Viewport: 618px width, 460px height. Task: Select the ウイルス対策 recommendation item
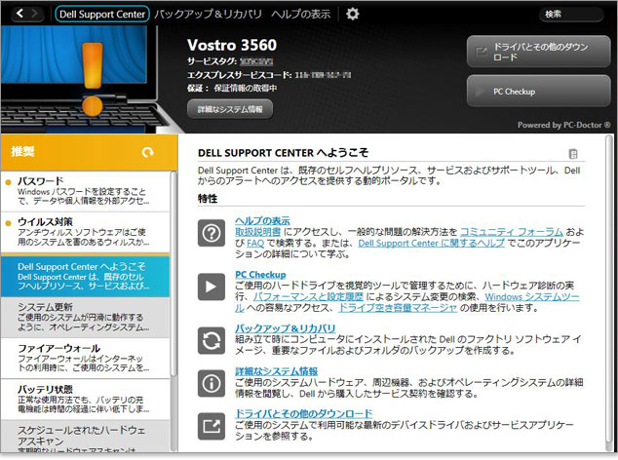85,232
